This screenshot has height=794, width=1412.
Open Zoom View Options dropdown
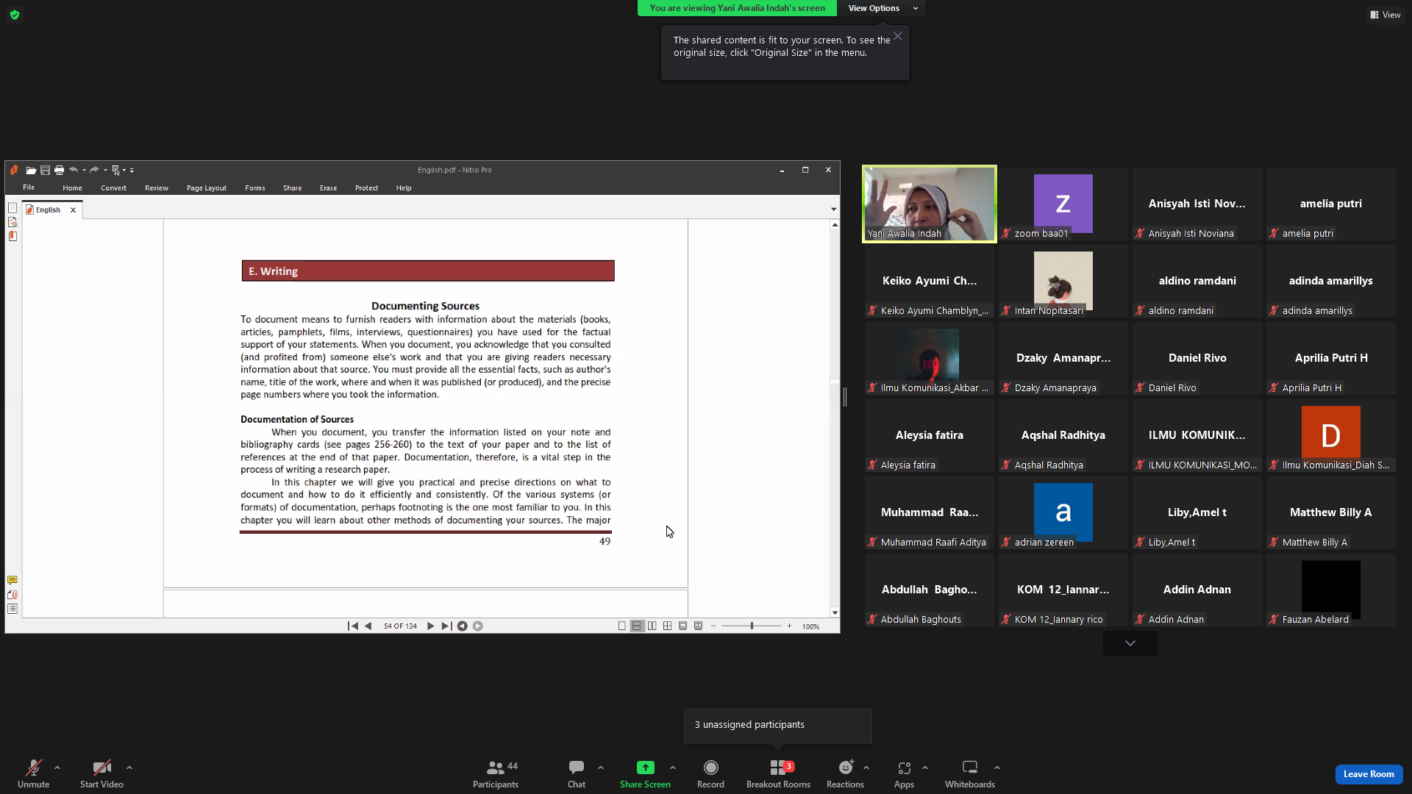pos(883,8)
